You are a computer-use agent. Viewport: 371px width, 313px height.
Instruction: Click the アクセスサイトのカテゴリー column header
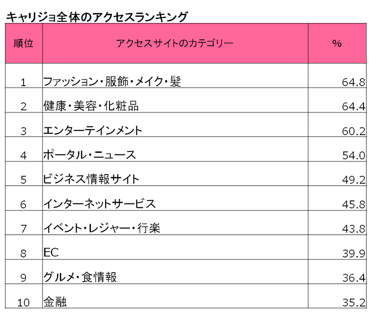pyautogui.click(x=175, y=44)
